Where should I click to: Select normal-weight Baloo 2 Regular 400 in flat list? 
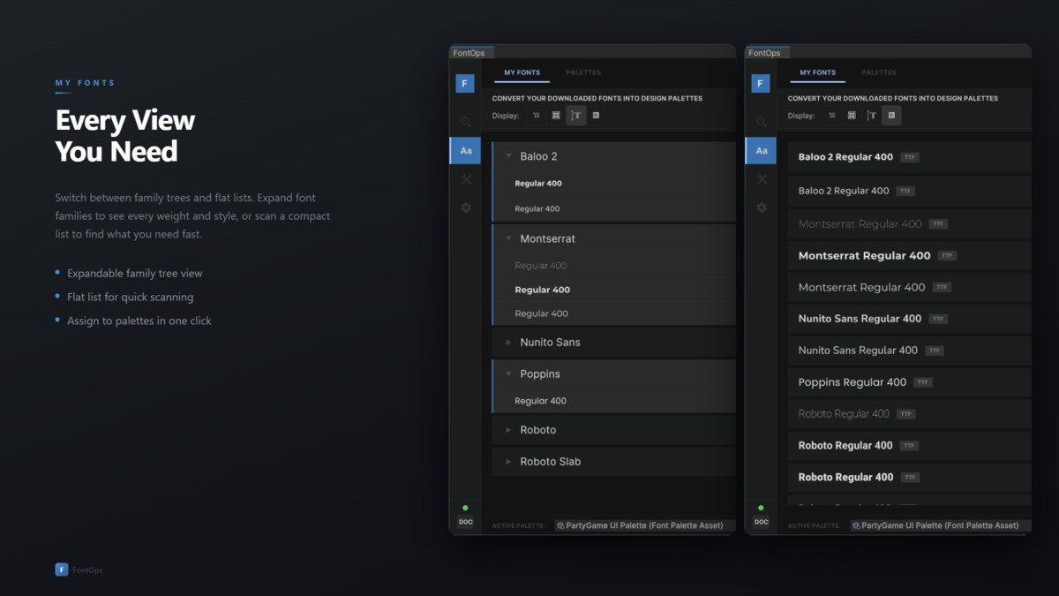tap(909, 191)
